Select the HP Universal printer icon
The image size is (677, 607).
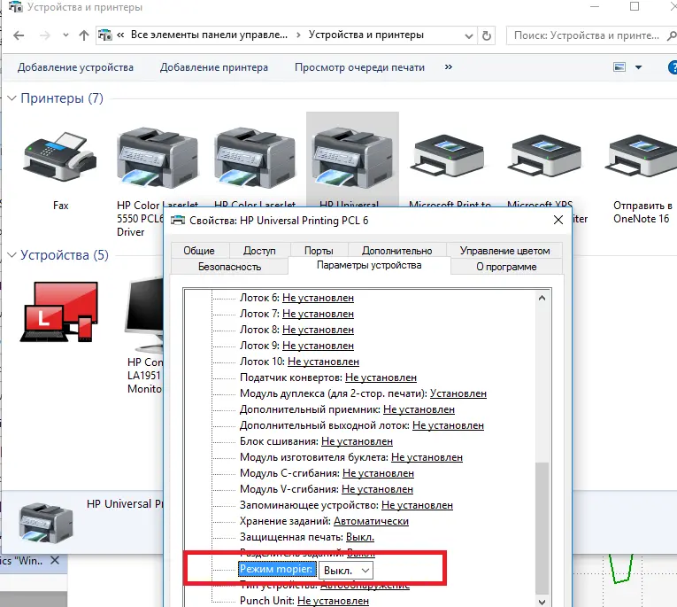click(352, 159)
